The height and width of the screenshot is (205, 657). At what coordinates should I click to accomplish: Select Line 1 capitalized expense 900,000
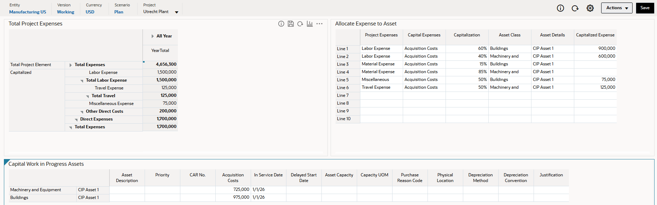click(x=595, y=48)
